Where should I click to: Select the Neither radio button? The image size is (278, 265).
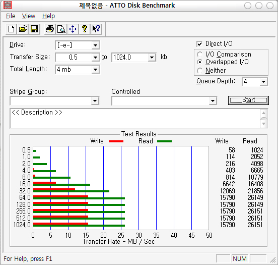[199, 70]
